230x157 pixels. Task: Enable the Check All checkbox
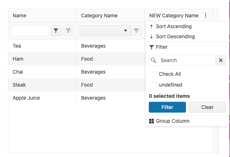pos(155,74)
